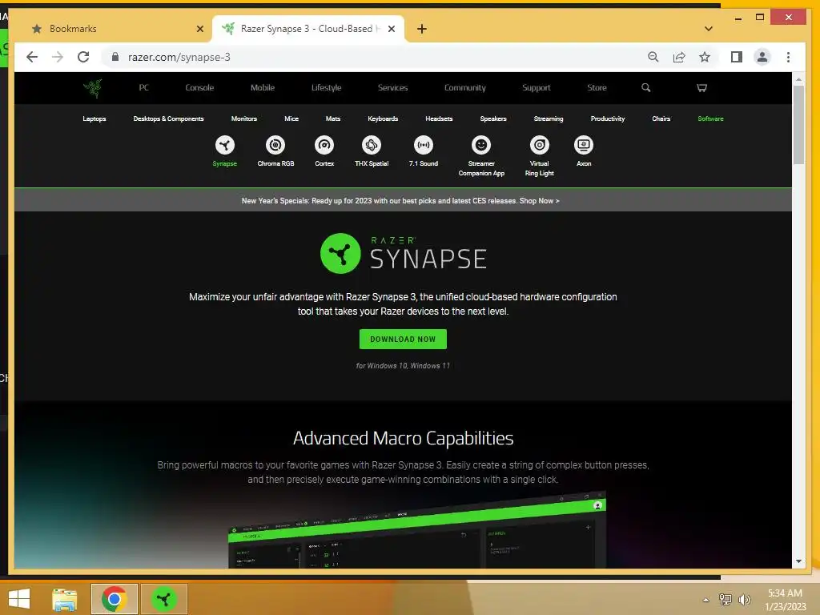Bookmark this tab with the star
This screenshot has width=820, height=615.
705,57
